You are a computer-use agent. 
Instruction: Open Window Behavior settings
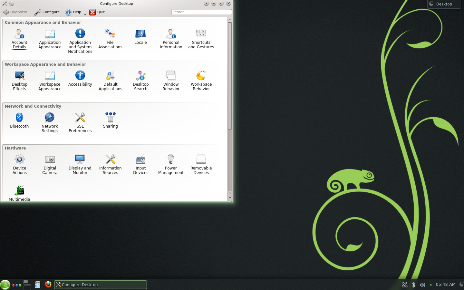(171, 81)
